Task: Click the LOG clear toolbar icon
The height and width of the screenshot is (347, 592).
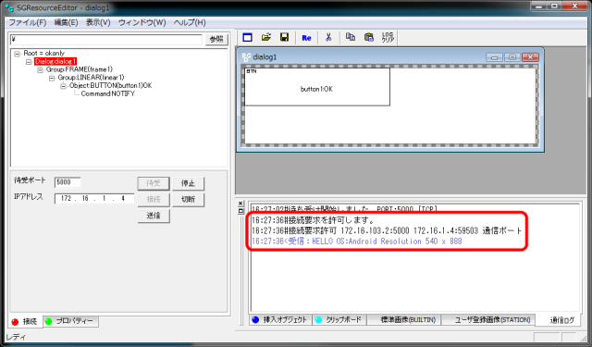Action: [388, 37]
